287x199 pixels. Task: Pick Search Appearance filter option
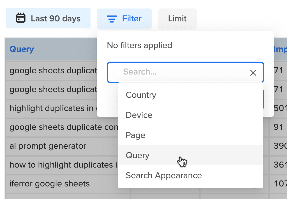(x=190, y=175)
